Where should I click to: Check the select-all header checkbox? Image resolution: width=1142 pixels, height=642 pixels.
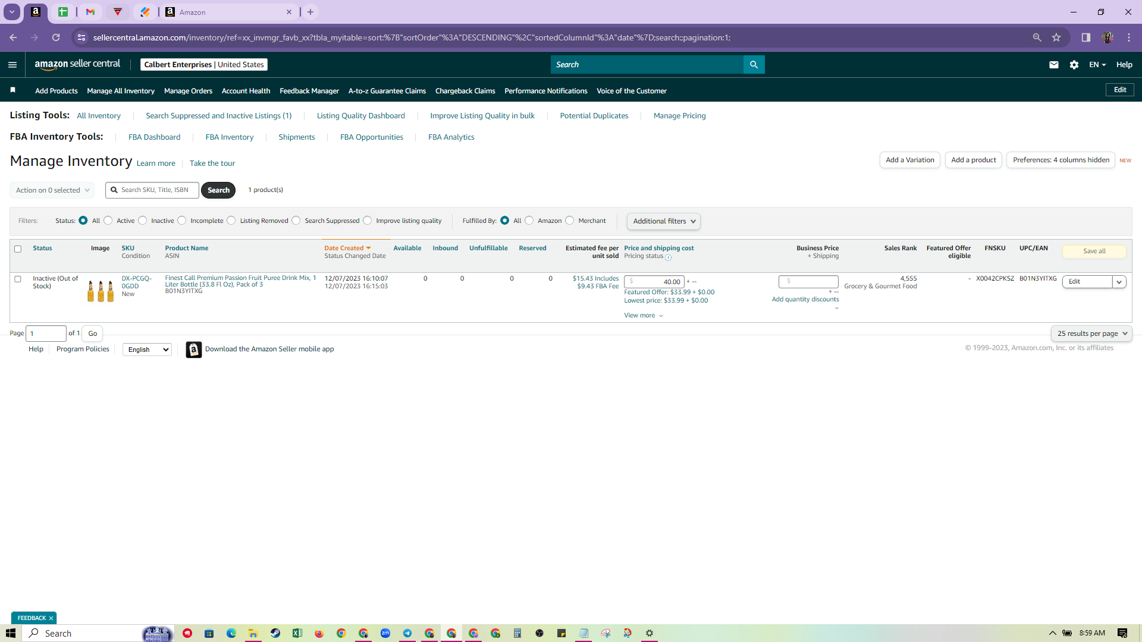(18, 249)
